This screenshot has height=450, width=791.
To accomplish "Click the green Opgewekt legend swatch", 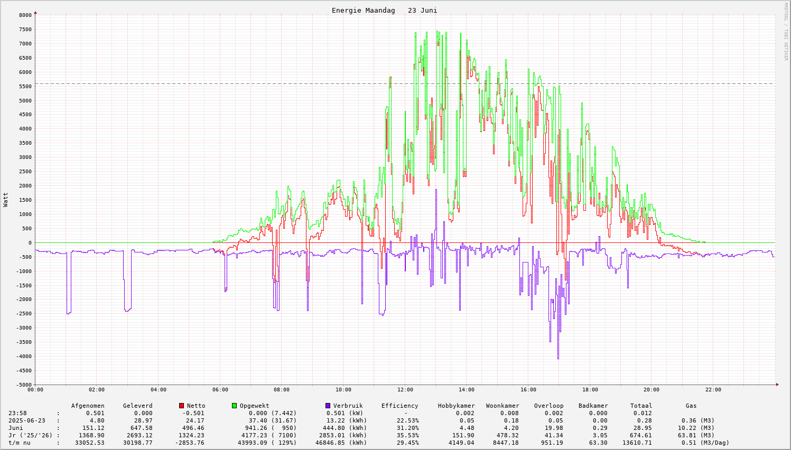I will 234,406.
